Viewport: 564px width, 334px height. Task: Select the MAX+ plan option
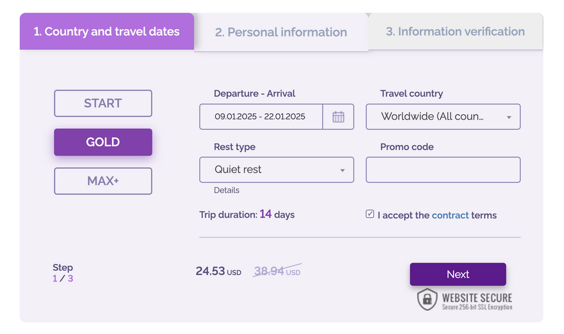(103, 181)
